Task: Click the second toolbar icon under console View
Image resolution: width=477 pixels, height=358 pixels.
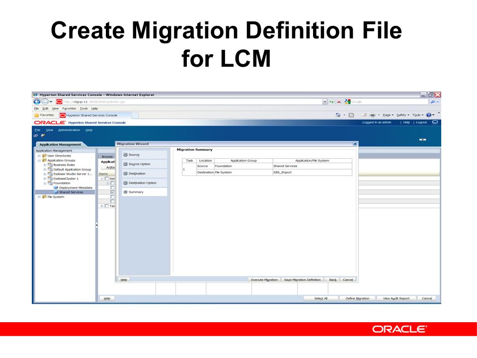Action: pos(43,136)
